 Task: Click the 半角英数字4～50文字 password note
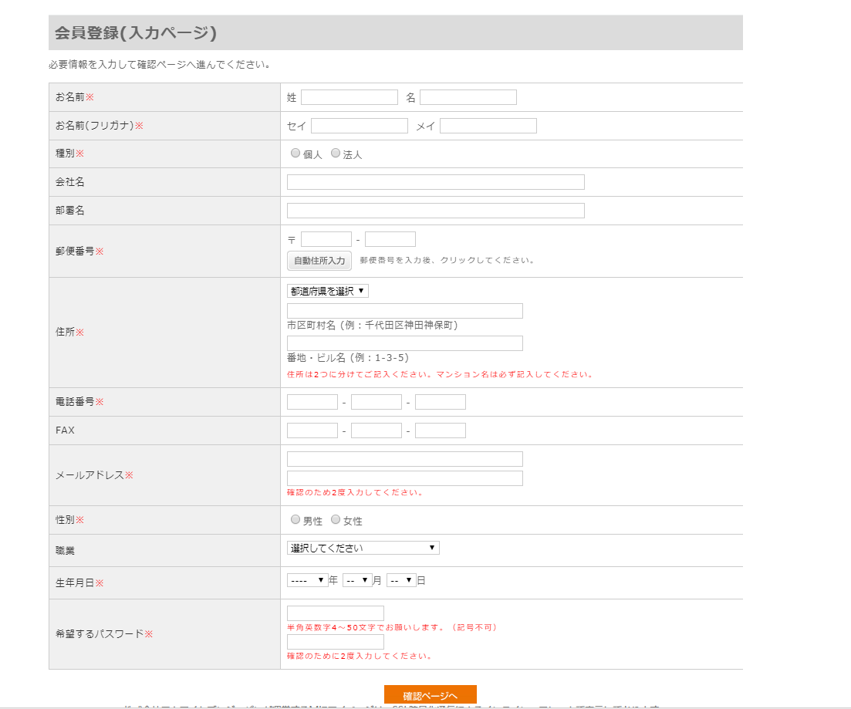coord(392,627)
